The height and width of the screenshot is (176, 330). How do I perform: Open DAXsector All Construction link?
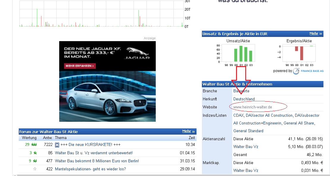[x=269, y=115]
